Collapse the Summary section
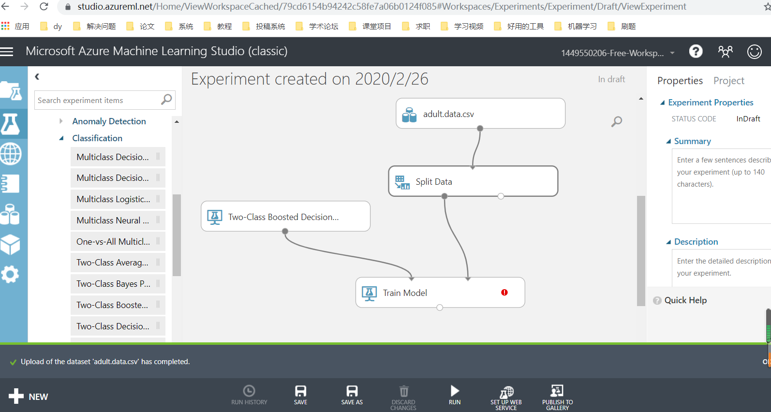 click(x=668, y=141)
